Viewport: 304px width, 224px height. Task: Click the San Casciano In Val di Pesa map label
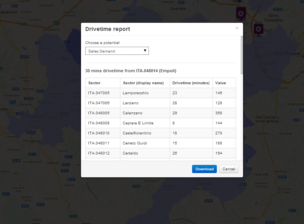click(x=267, y=119)
